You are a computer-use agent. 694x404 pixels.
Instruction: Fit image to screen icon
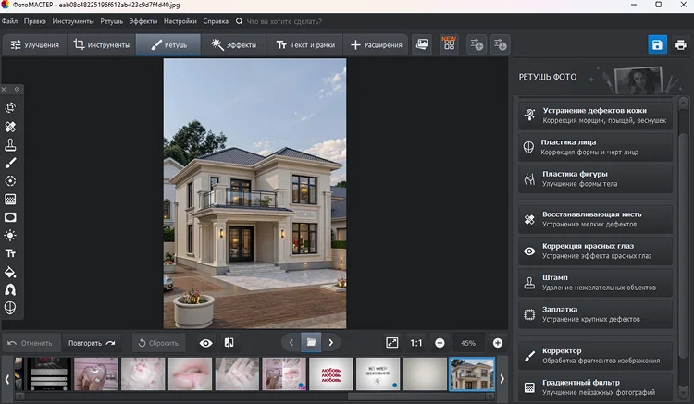click(392, 343)
